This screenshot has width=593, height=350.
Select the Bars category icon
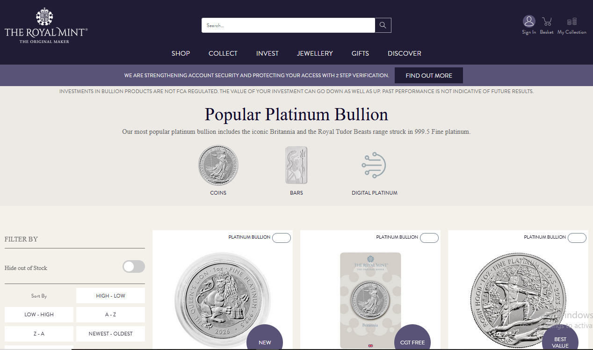pos(296,165)
